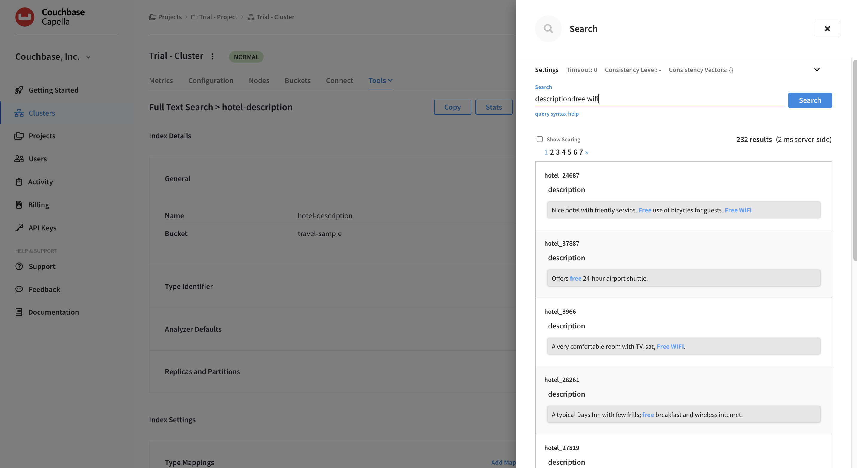857x468 pixels.
Task: Click the Billing document icon
Action: (x=19, y=205)
